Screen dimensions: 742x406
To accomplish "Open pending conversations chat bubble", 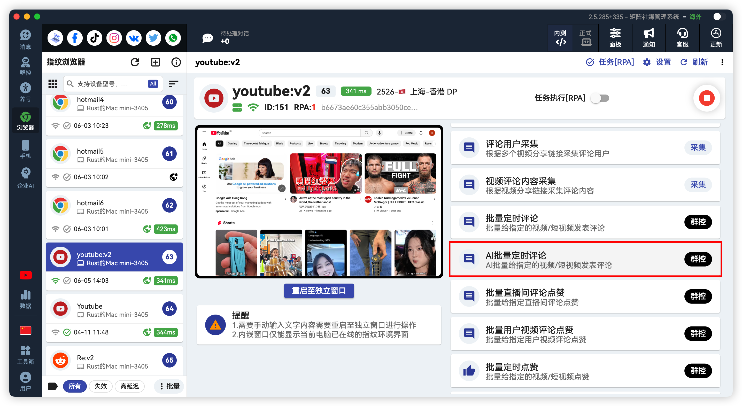I will tap(207, 38).
